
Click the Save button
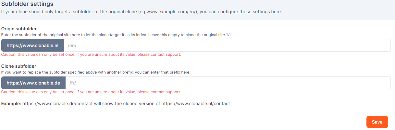(x=377, y=122)
